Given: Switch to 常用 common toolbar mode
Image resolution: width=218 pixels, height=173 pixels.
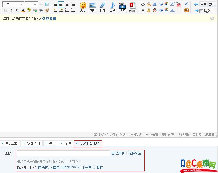Looking at the screenshot, I should pyautogui.click(x=212, y=5).
